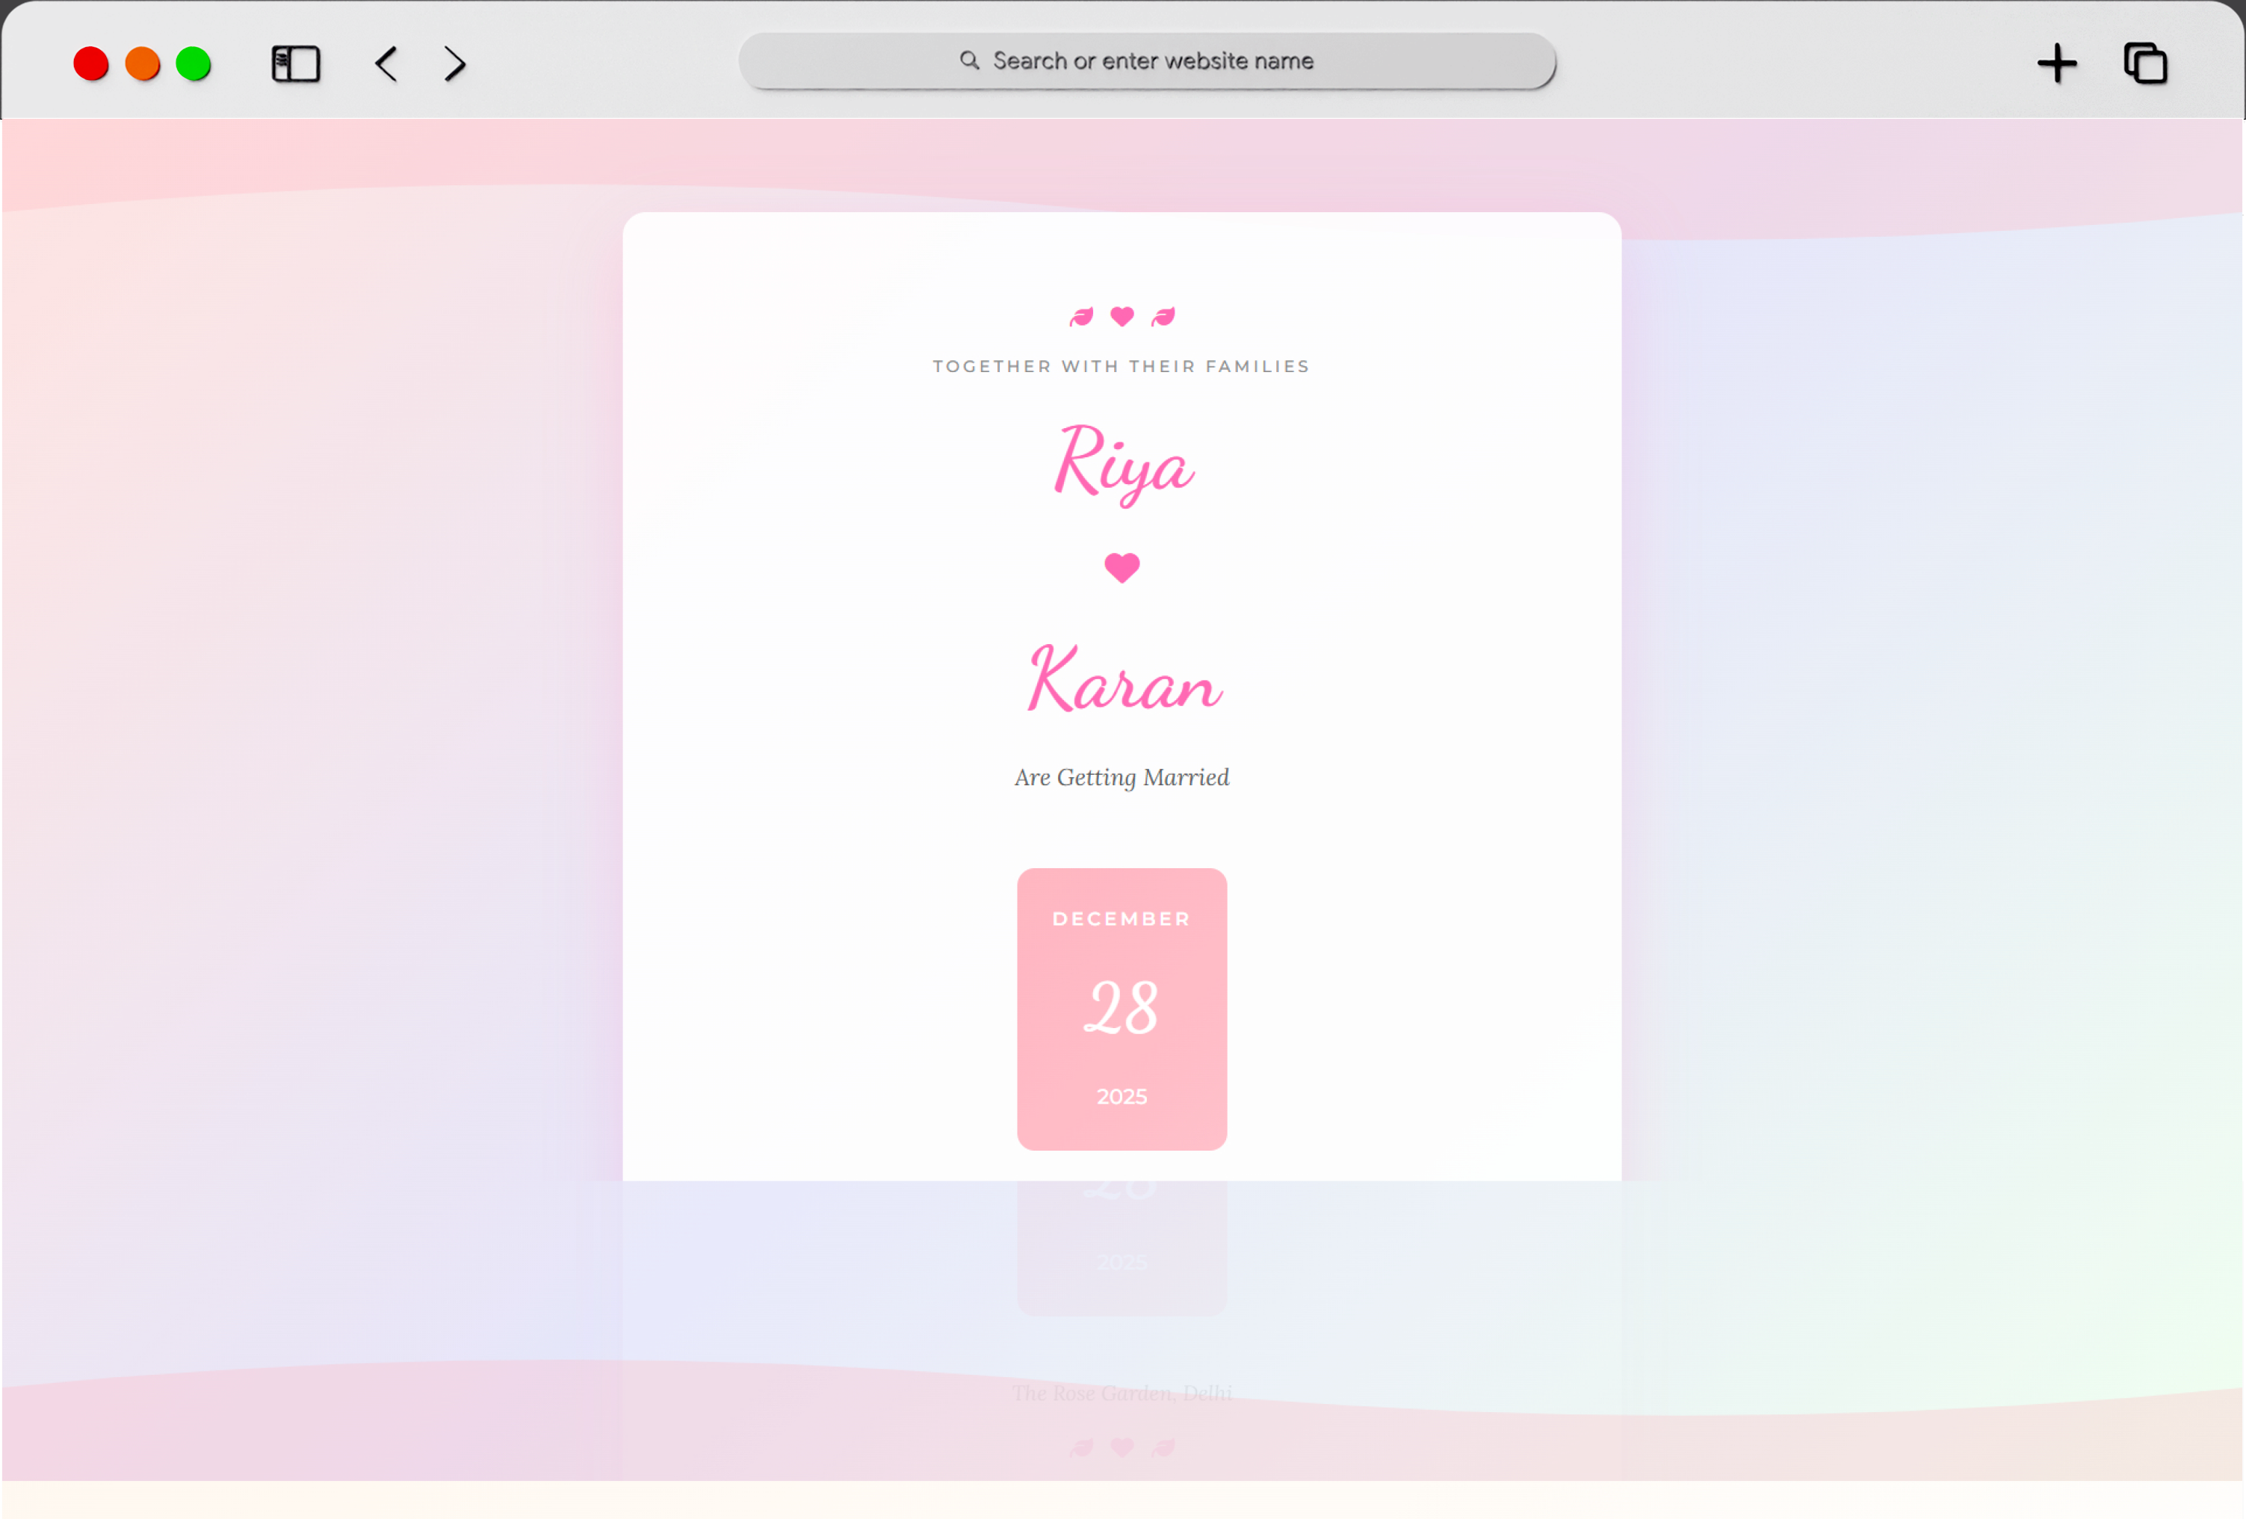The width and height of the screenshot is (2246, 1519).
Task: Click the left leaf decoration icon
Action: coord(1080,316)
